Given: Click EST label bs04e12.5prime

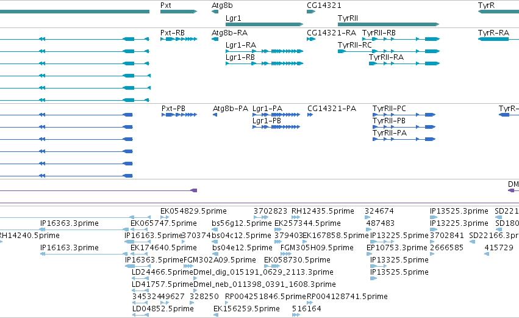Looking at the screenshot, I should coord(242,248).
